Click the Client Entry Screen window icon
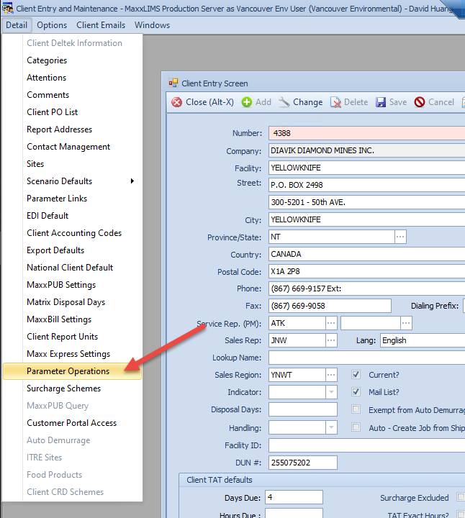This screenshot has width=465, height=518. [x=173, y=83]
